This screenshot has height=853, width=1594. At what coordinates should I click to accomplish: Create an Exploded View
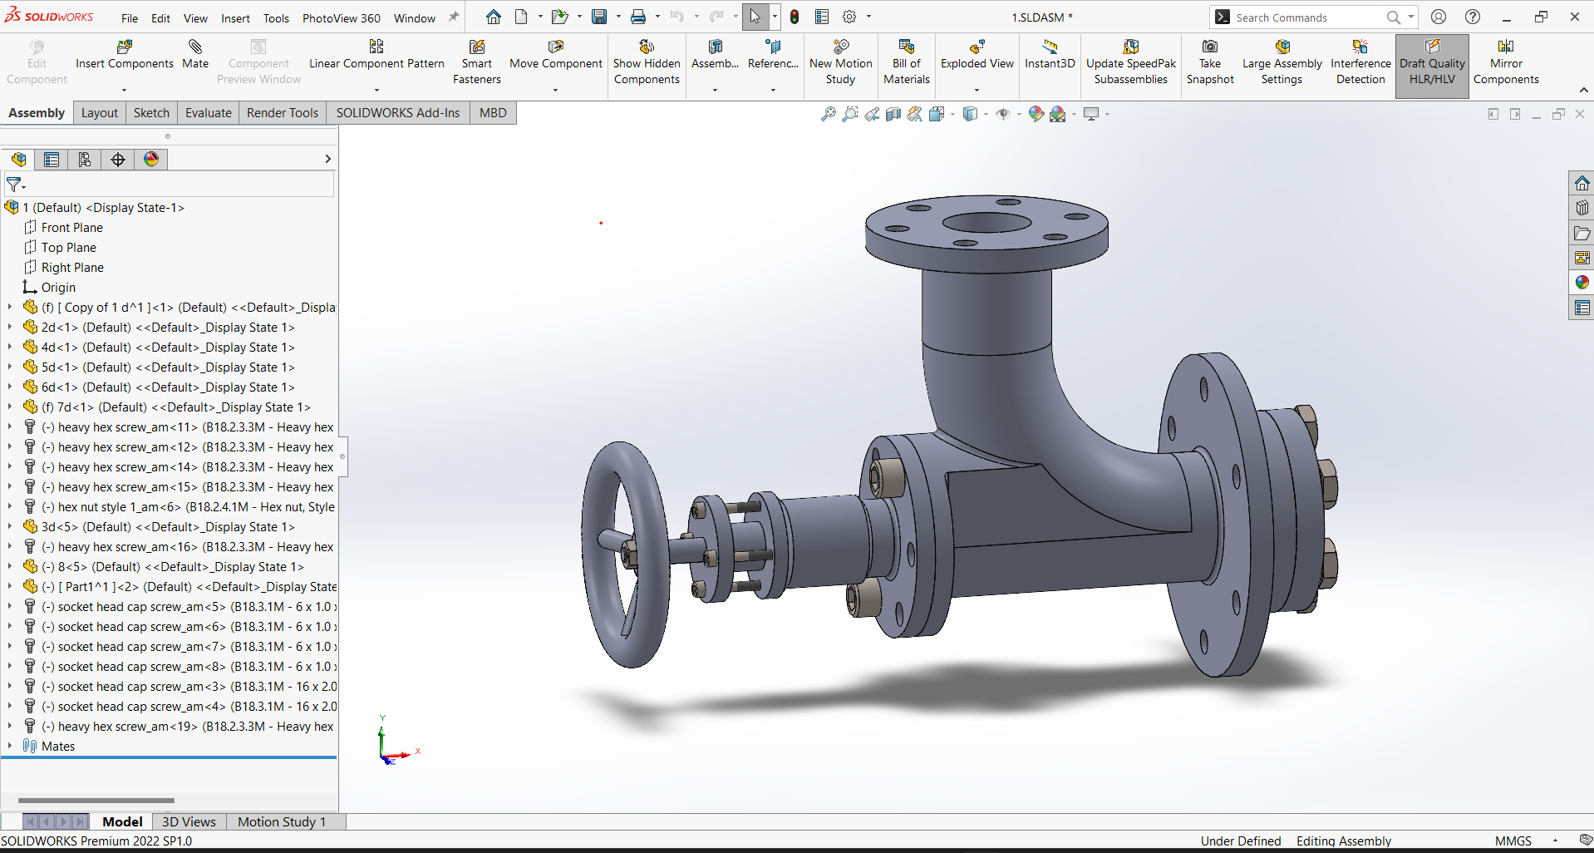click(977, 55)
